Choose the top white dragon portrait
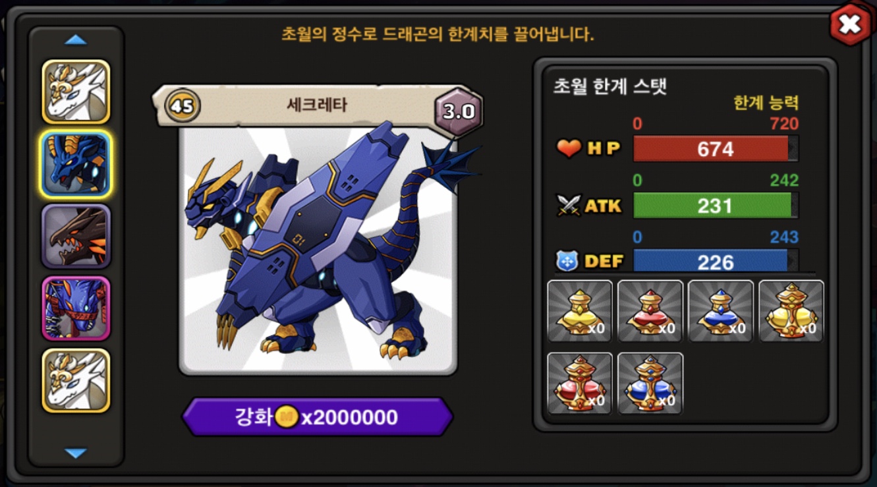 pyautogui.click(x=76, y=92)
